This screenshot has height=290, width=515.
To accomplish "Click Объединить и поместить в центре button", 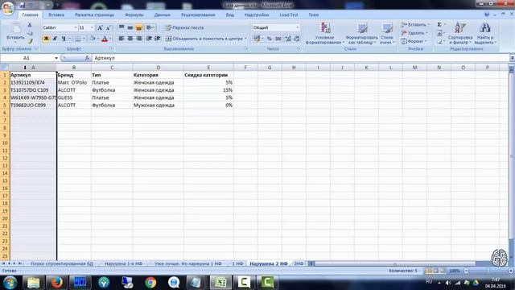I will click(204, 39).
